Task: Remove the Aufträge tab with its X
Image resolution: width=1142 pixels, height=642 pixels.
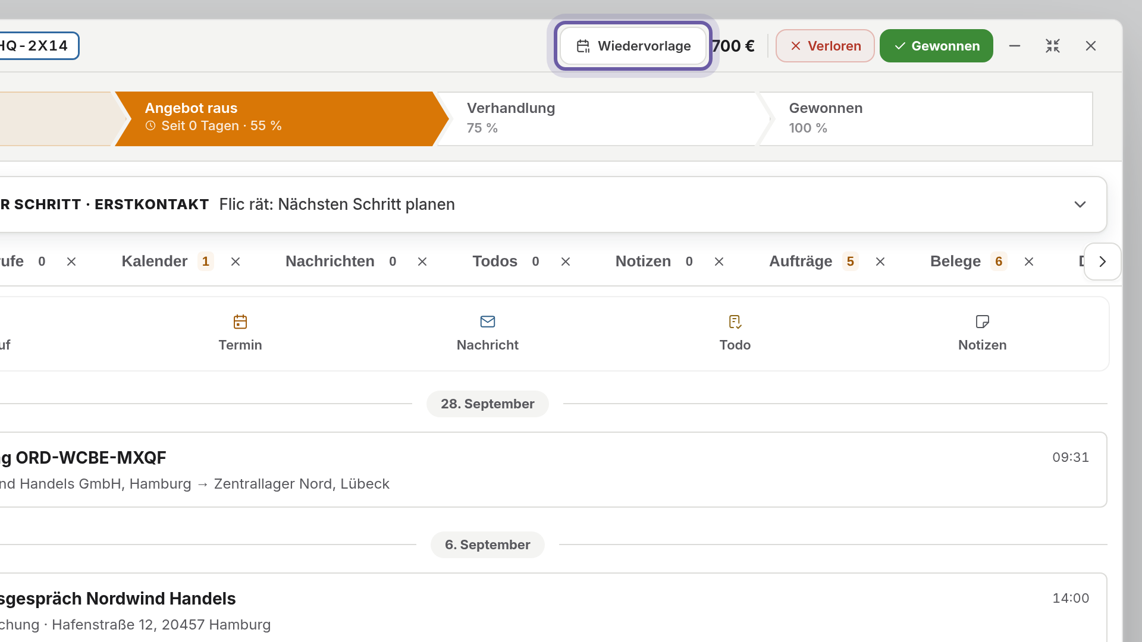Action: 880,262
